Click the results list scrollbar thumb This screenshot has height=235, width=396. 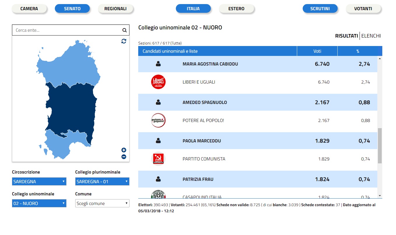tap(379, 146)
